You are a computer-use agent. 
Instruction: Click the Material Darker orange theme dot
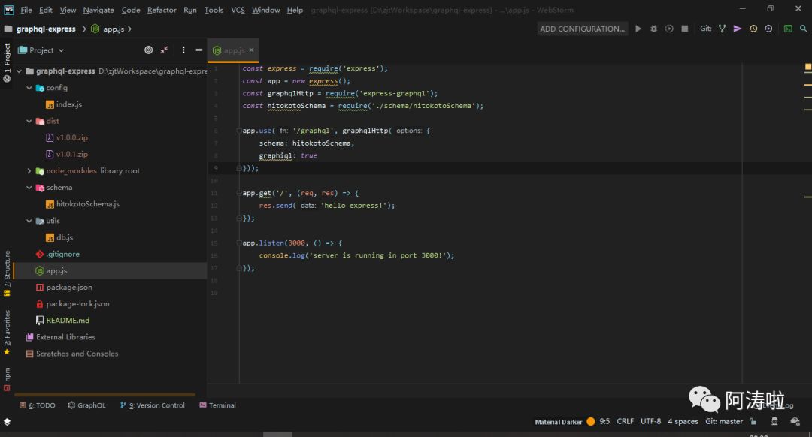(x=591, y=422)
